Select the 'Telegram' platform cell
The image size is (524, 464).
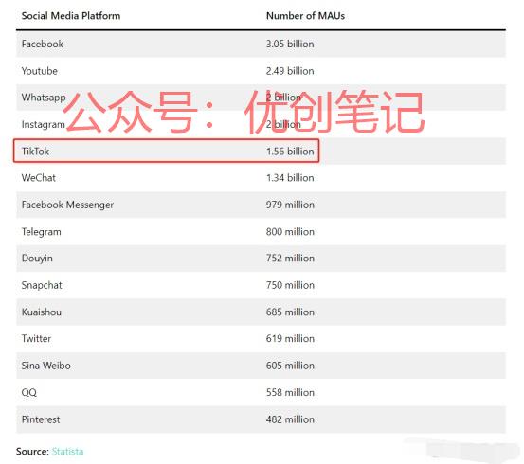pyautogui.click(x=42, y=232)
